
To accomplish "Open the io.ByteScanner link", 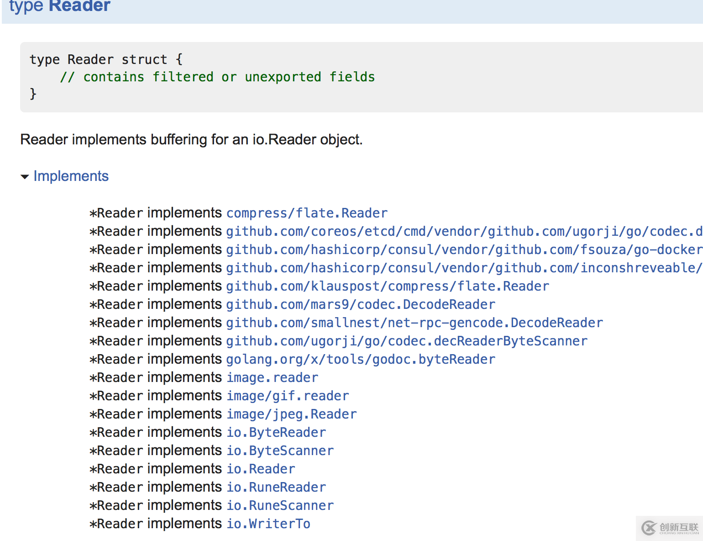I will click(x=280, y=451).
